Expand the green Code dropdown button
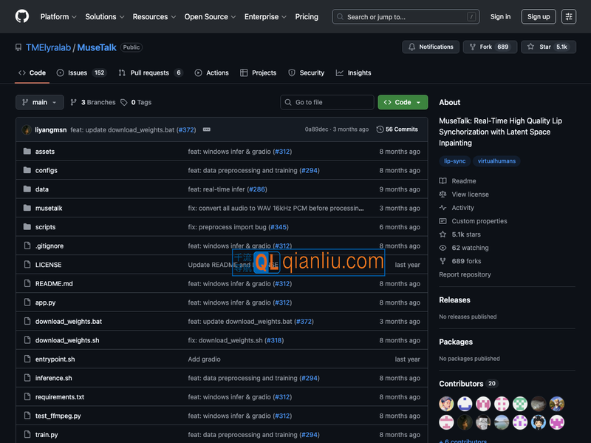Screen dimensions: 591x443 pyautogui.click(x=403, y=102)
